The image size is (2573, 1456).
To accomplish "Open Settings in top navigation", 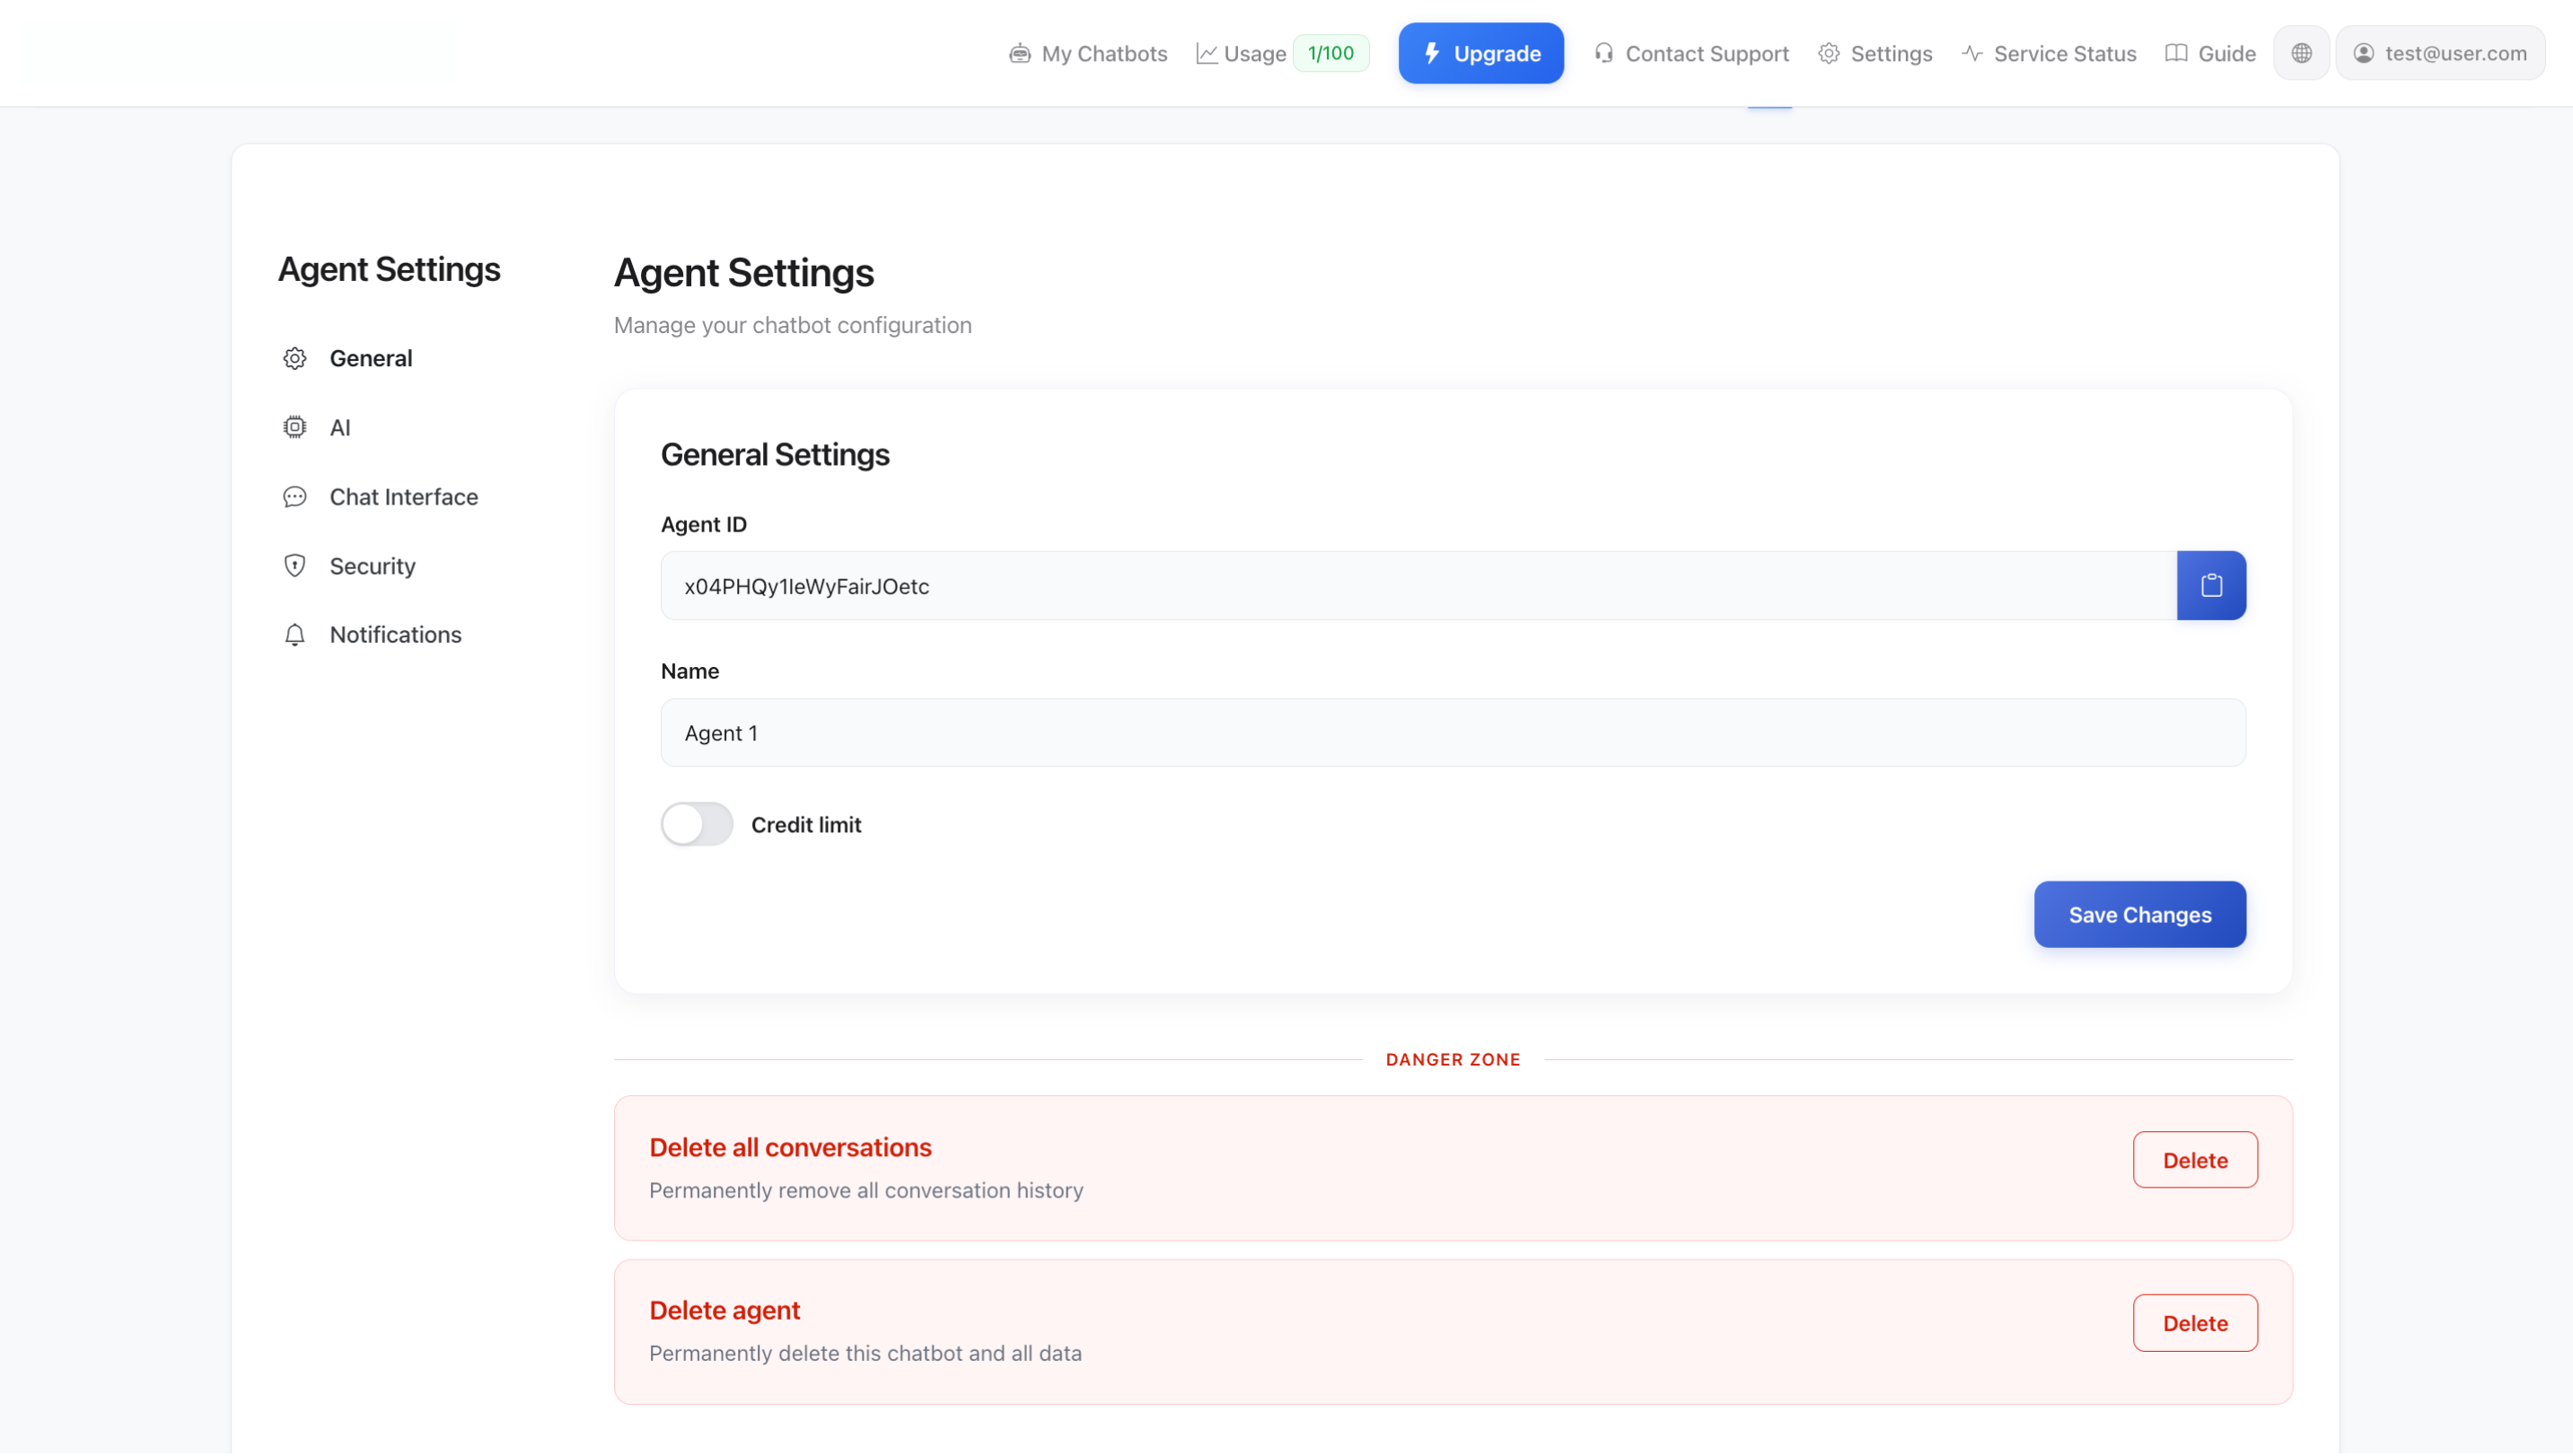I will click(1875, 53).
